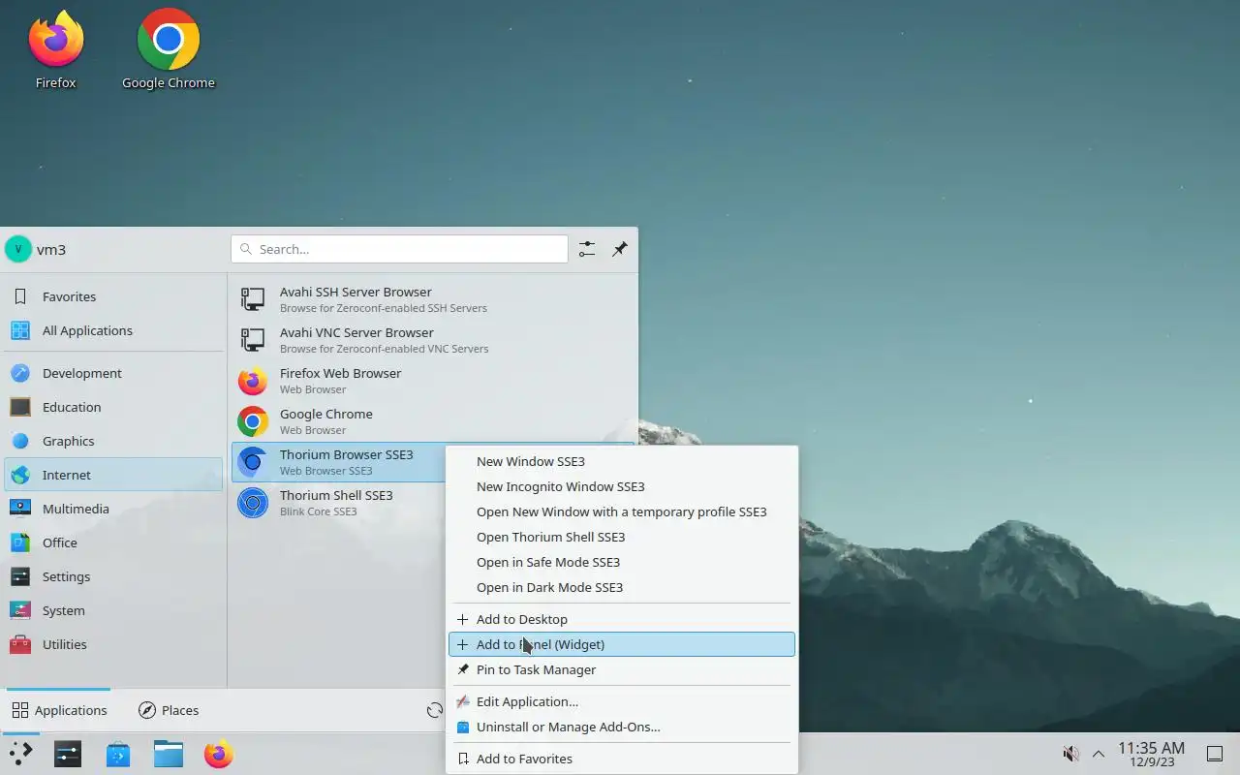Select Add to Desktop
The height and width of the screenshot is (775, 1240).
pos(622,619)
